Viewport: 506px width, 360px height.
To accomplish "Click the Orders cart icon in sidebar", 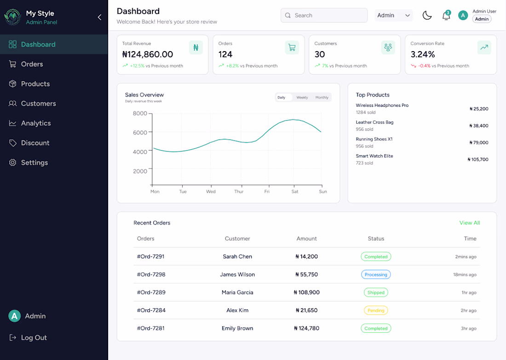I will point(12,64).
